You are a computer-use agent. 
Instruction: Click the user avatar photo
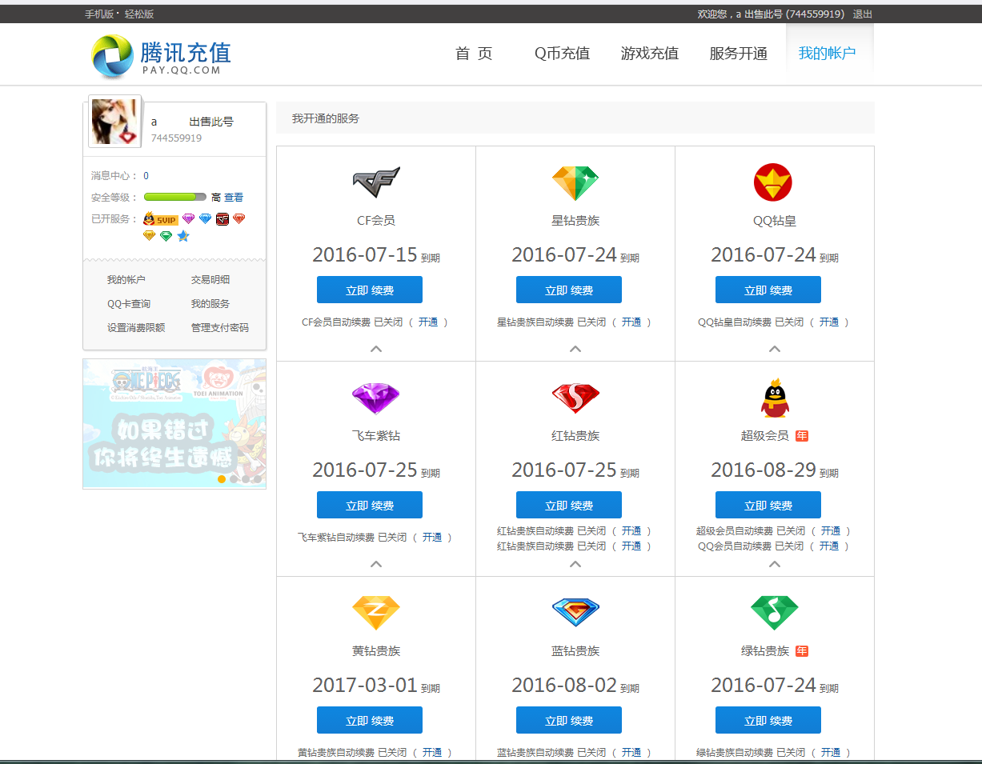115,122
